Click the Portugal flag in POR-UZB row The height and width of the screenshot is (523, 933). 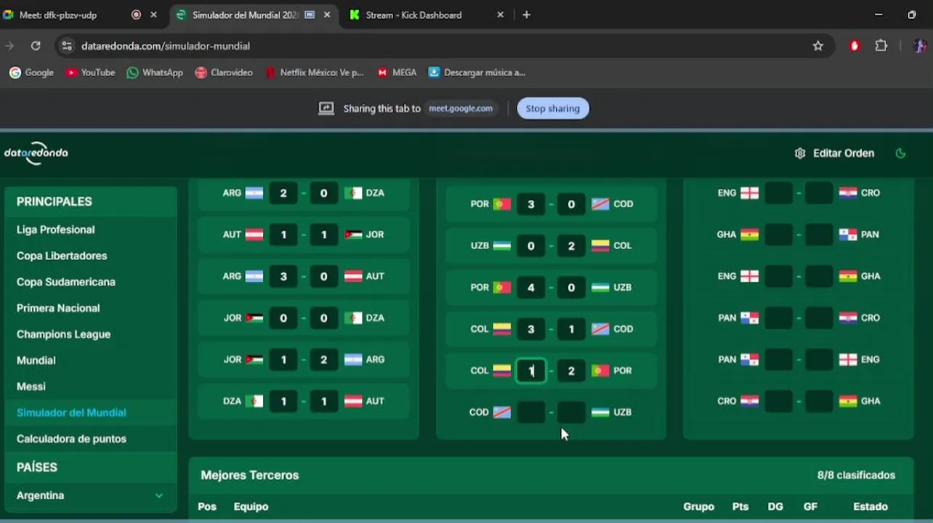502,287
